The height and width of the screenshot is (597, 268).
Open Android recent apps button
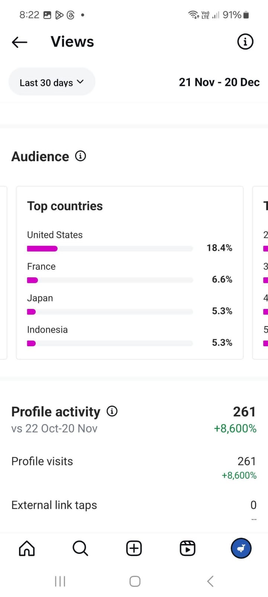[60, 581]
